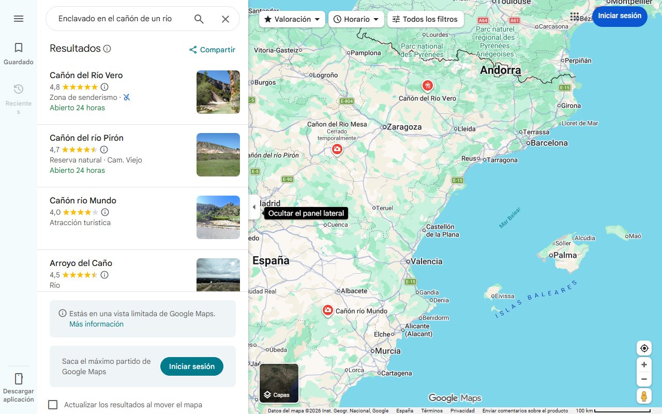662x414 pixels.
Task: Activate the Street View pegman
Action: [x=644, y=396]
